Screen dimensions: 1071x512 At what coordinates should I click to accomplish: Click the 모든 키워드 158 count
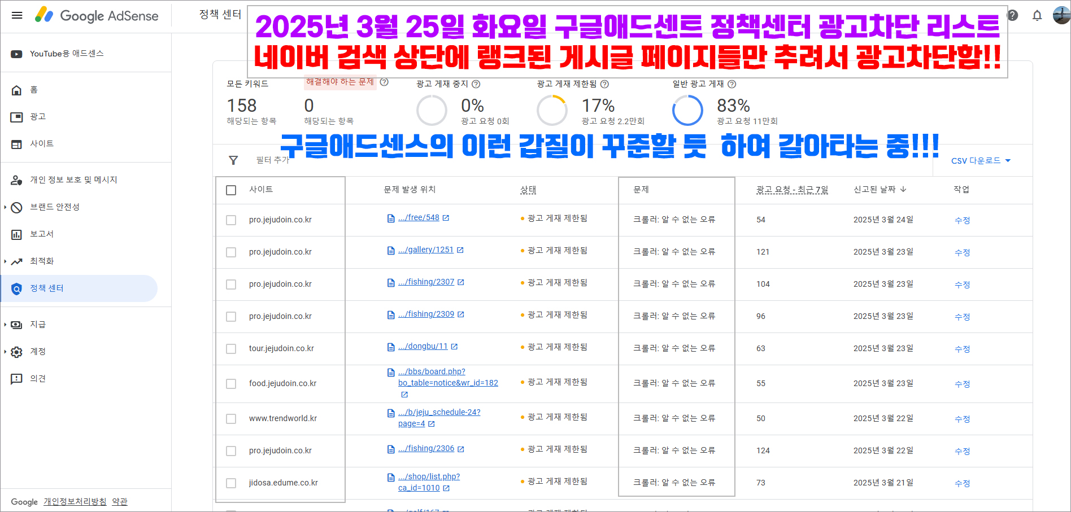click(x=242, y=106)
